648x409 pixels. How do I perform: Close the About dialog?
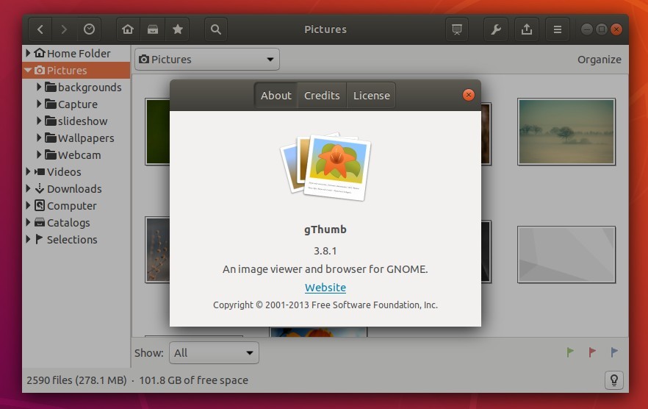468,95
